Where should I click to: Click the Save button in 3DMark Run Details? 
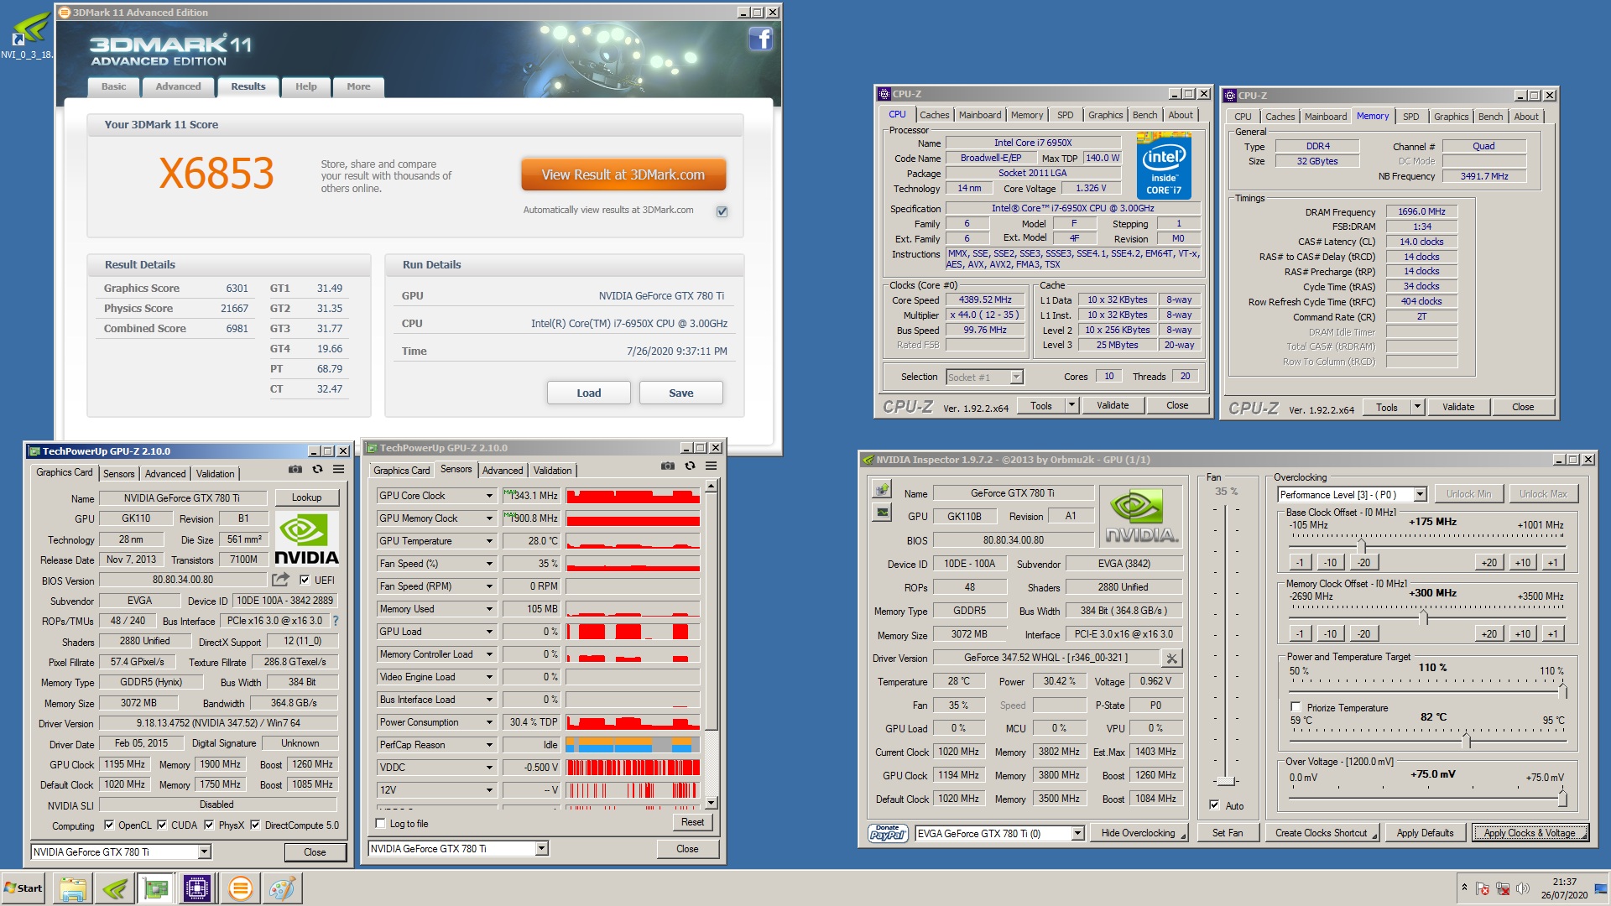tap(681, 393)
